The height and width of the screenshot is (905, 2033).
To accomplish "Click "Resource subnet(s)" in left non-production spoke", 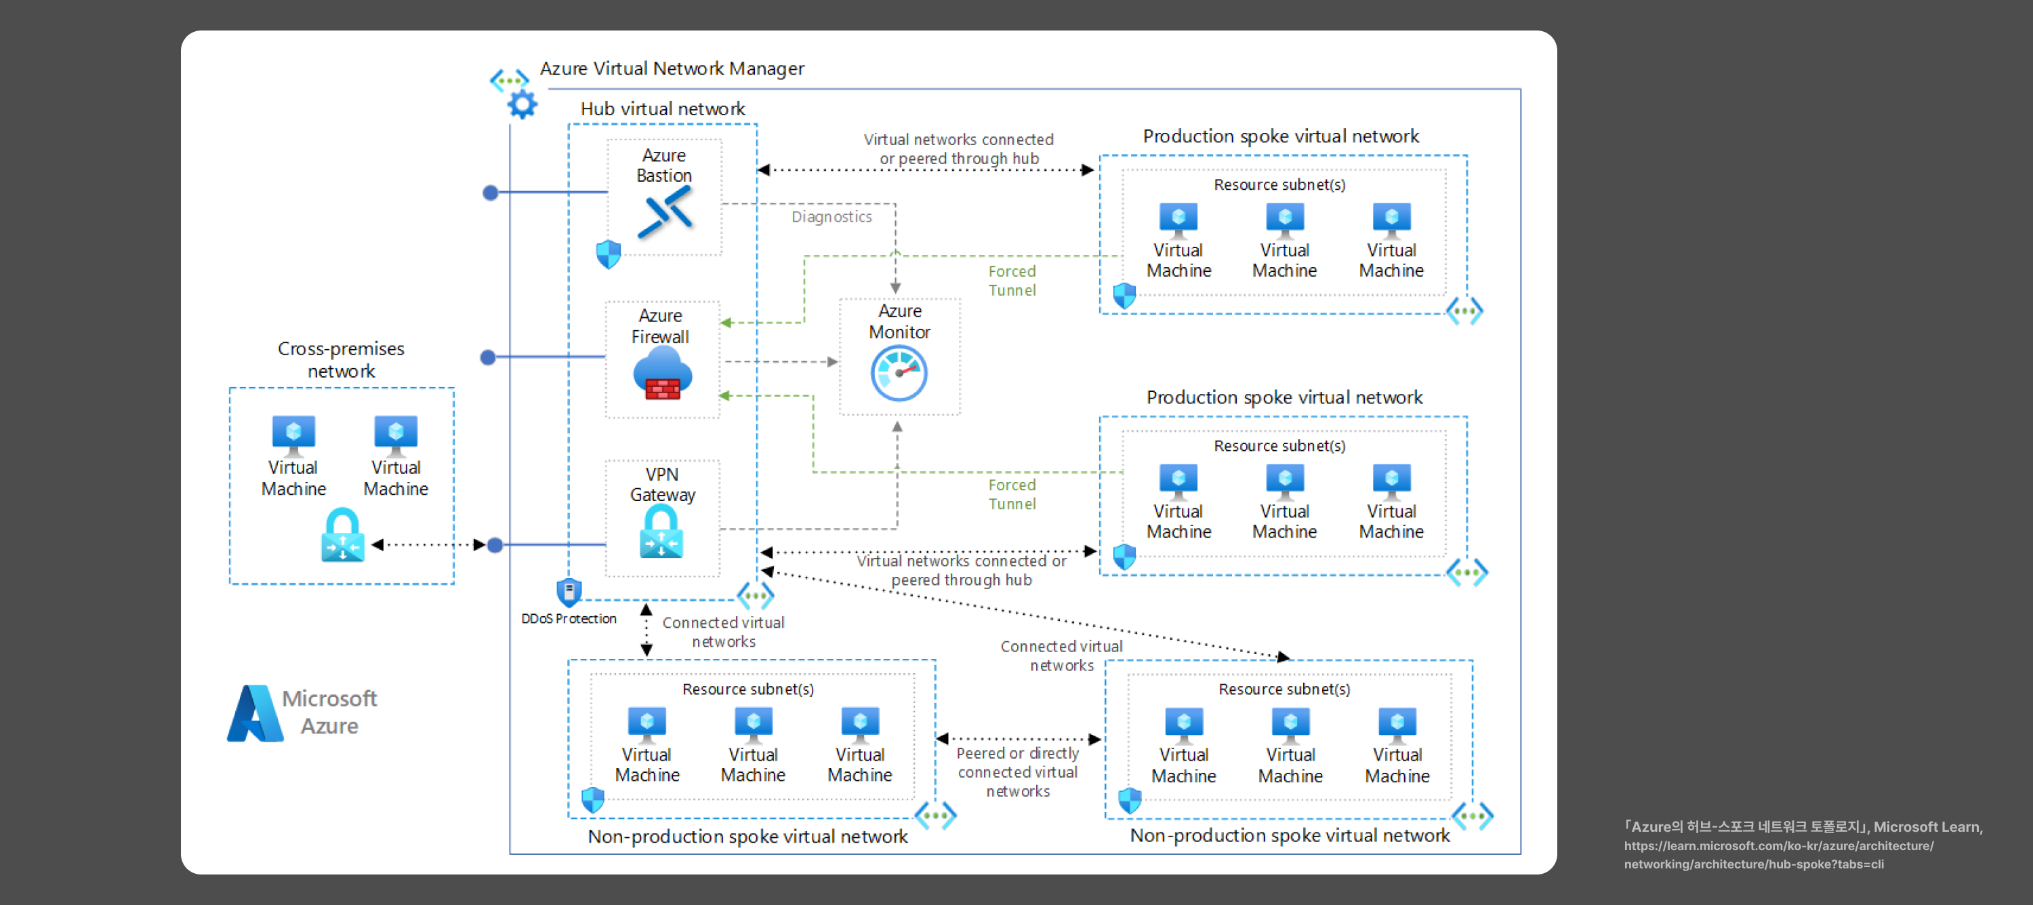I will (x=748, y=689).
